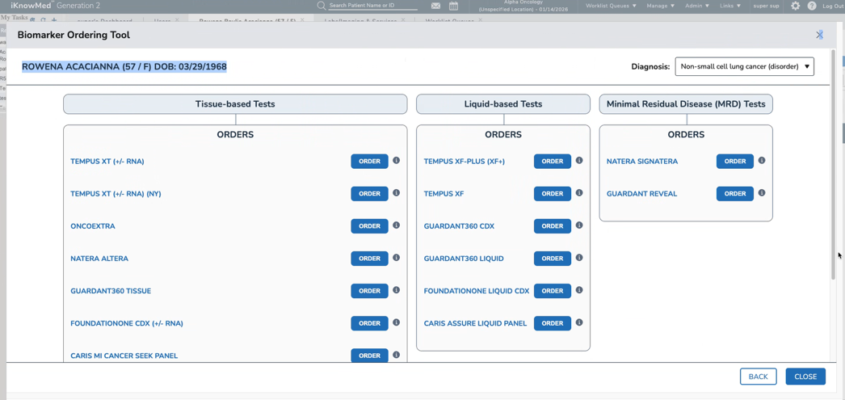Open the Diagnosis dropdown
The height and width of the screenshot is (400, 845).
(744, 66)
